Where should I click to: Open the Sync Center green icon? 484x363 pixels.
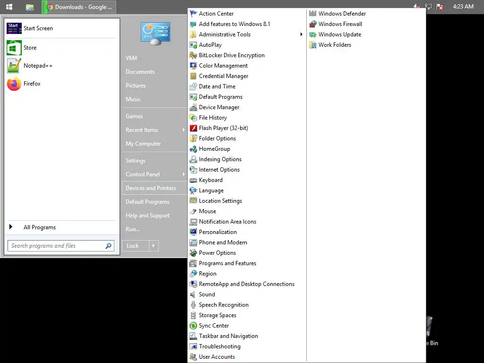193,326
